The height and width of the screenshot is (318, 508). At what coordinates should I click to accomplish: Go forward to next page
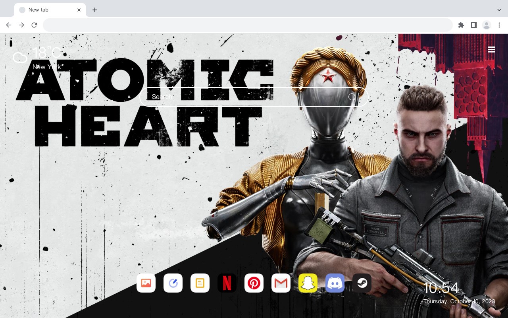click(21, 25)
